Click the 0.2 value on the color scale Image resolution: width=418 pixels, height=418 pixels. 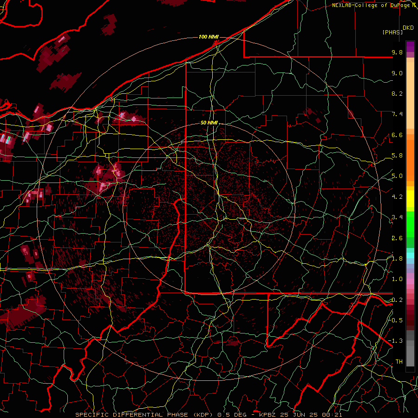[x=397, y=300]
